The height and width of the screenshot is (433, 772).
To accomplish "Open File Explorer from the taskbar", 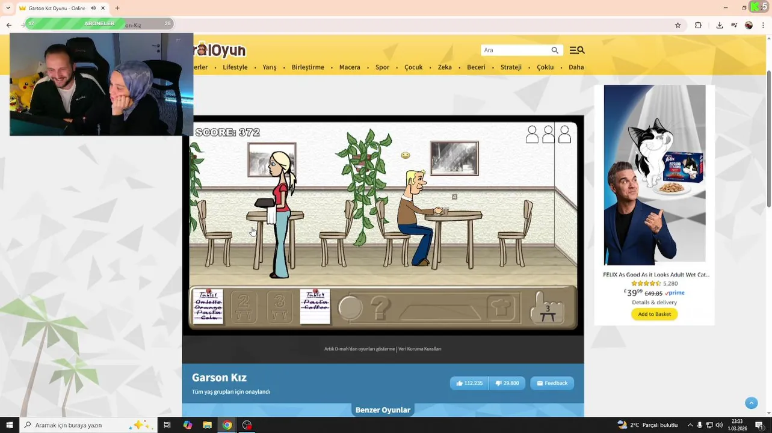I will [207, 425].
